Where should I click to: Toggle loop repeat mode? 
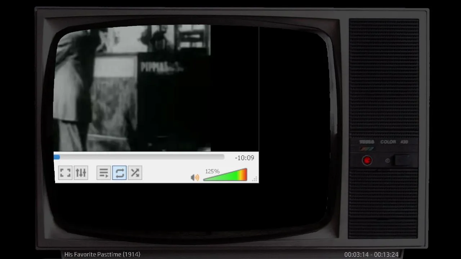119,173
